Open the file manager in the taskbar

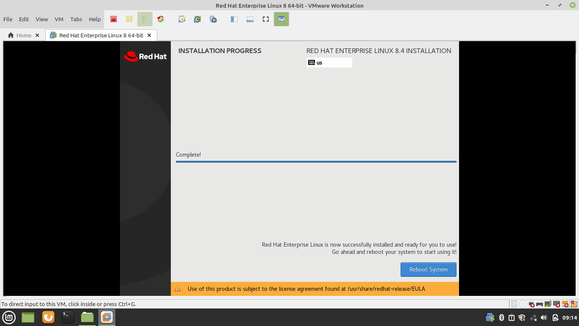point(87,317)
